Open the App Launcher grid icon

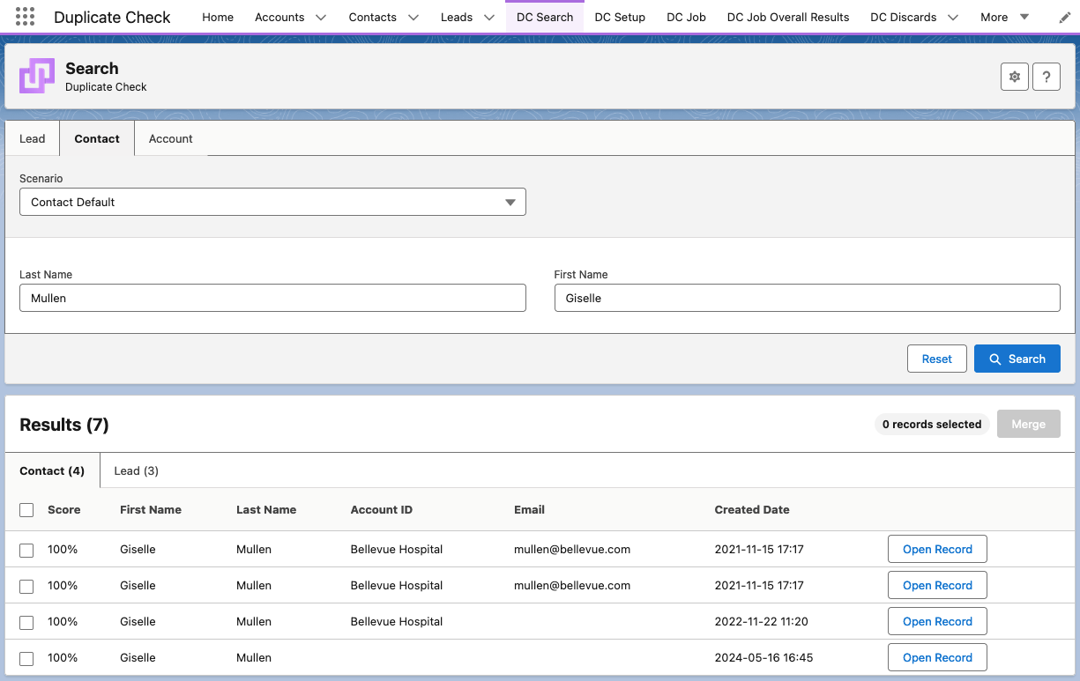click(26, 17)
